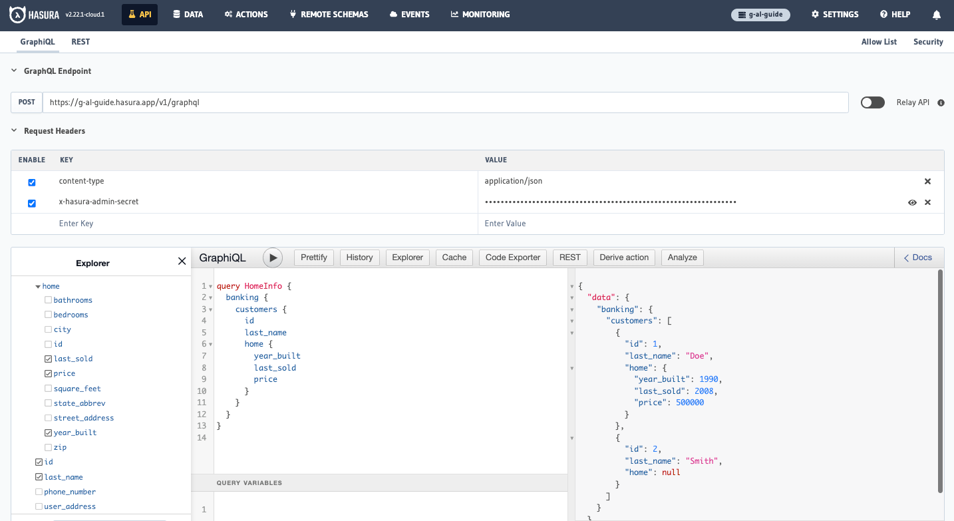This screenshot has height=521, width=954.
Task: Uncheck the content-type header checkbox
Action: [31, 181]
